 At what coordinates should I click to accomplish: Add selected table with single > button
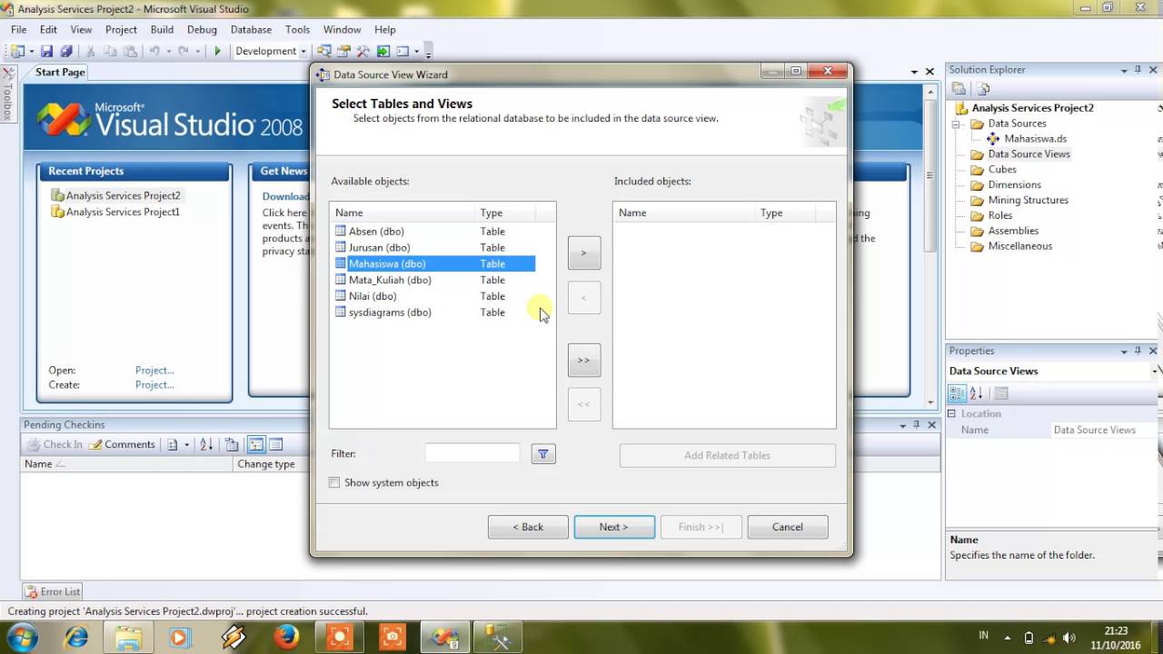tap(584, 253)
